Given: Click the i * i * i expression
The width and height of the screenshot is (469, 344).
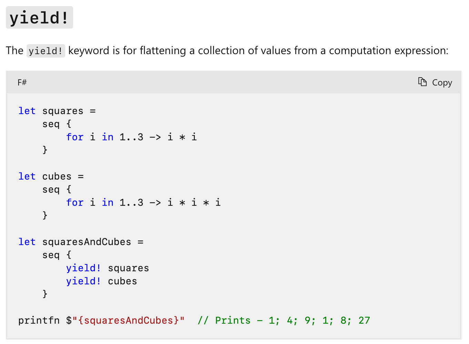Looking at the screenshot, I should [x=194, y=203].
